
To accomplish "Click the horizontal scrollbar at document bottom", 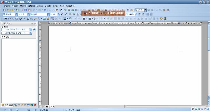I will point(166,106).
